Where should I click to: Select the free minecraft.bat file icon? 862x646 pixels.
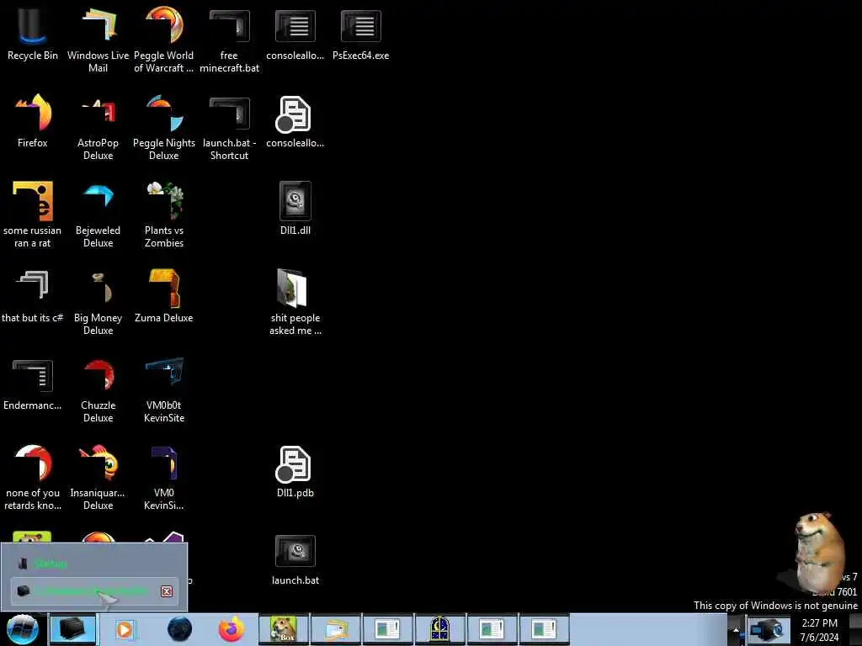(x=229, y=40)
